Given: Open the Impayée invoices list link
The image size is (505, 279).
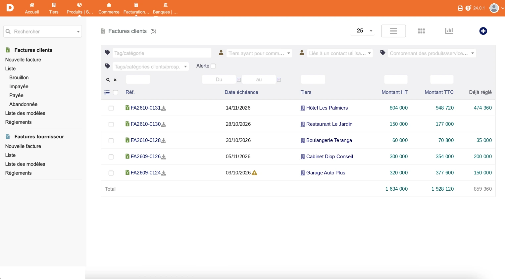Looking at the screenshot, I should 19,86.
